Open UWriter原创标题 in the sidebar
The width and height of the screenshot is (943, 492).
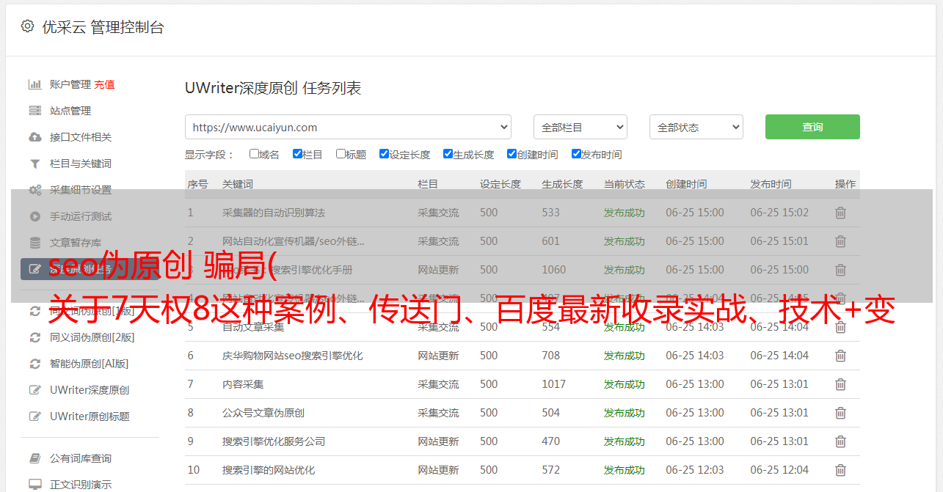(90, 416)
